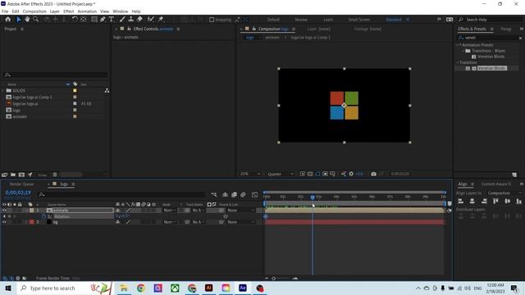Hide the bg layer eye icon
The width and height of the screenshot is (525, 295).
(x=4, y=222)
